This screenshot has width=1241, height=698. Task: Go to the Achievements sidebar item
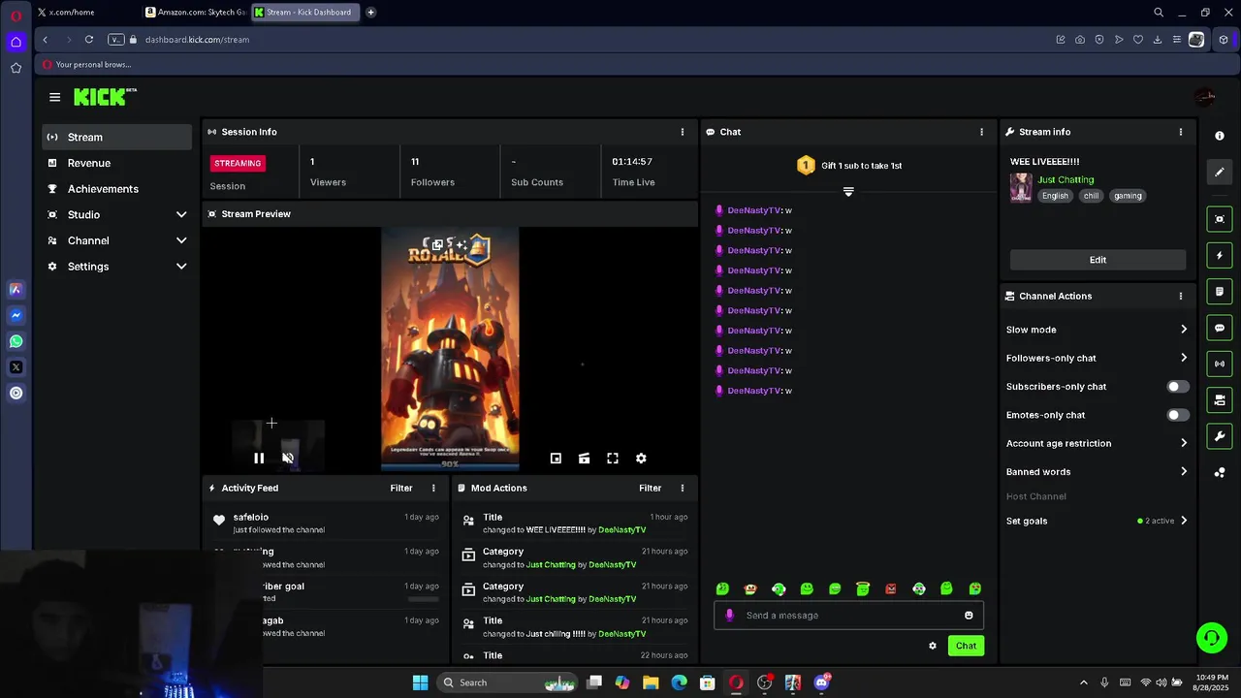117,189
